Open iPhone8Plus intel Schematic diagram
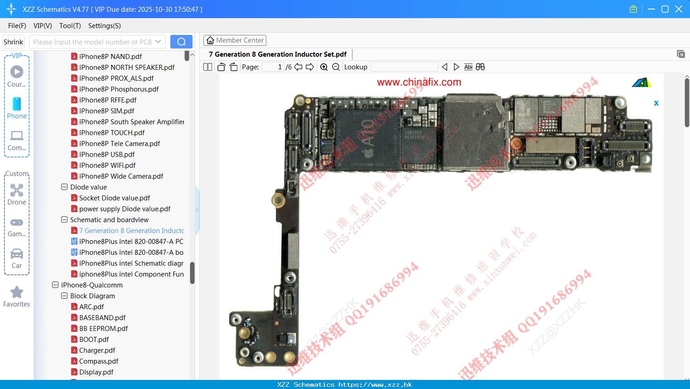Viewport: 690px width, 389px height. click(131, 263)
